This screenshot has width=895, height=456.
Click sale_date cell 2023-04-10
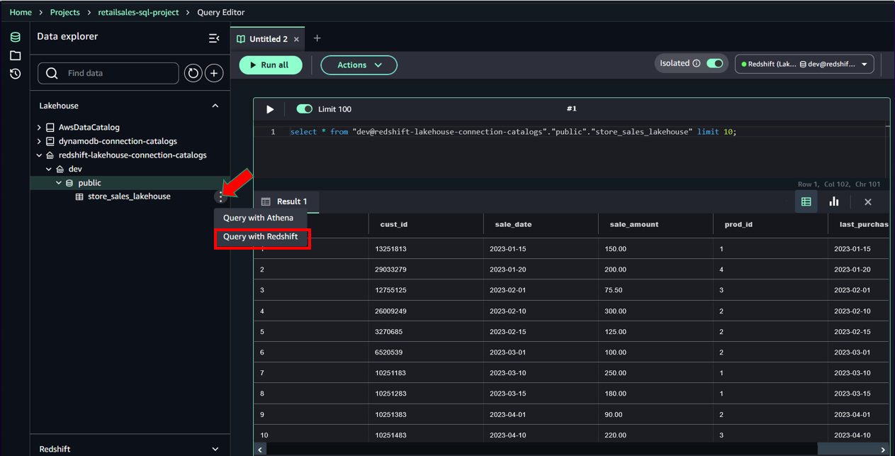pos(541,435)
